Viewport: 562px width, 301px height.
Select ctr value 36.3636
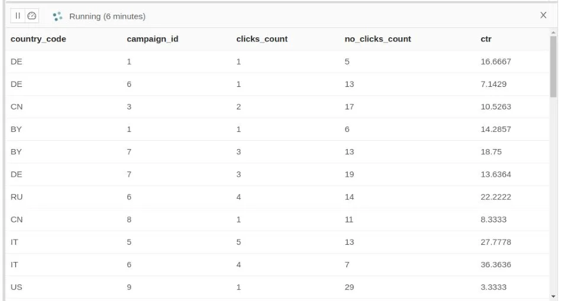pyautogui.click(x=496, y=265)
